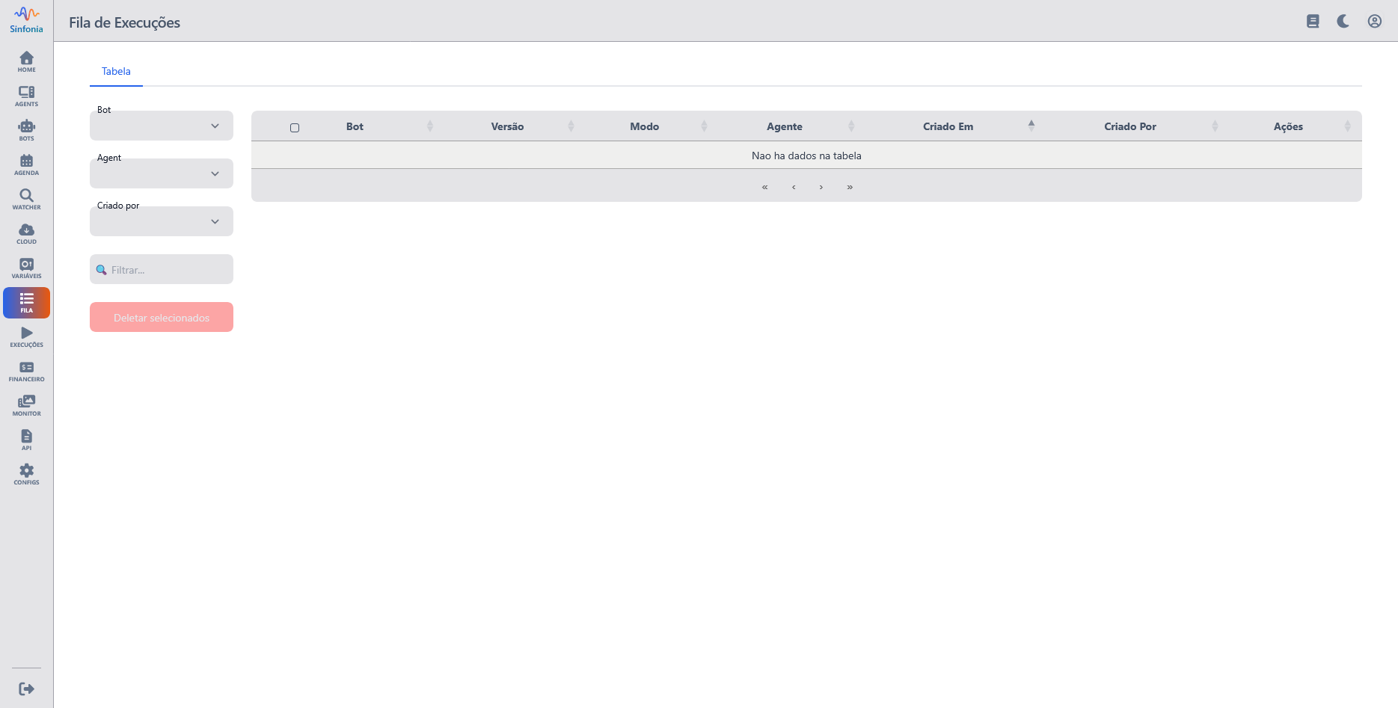Click the Filtrar search field
Screen dimensions: 1398x708
(x=168, y=270)
